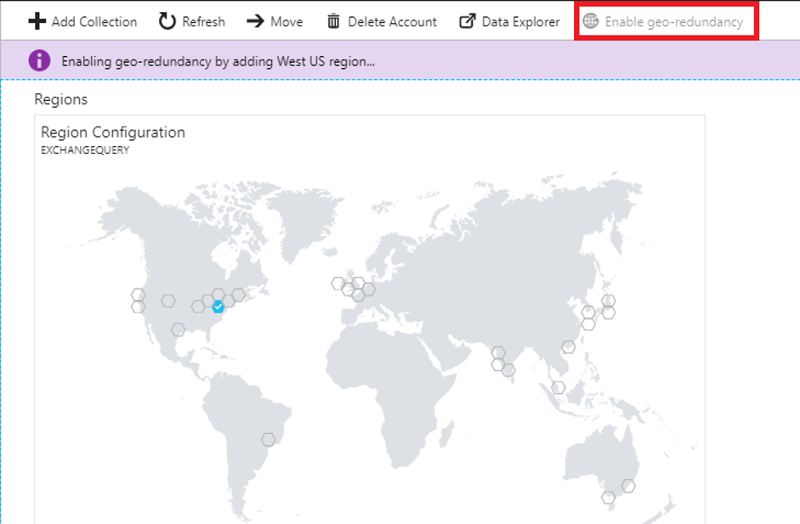
Task: Select the Sydney (Australia East) region hexagon
Action: (628, 487)
